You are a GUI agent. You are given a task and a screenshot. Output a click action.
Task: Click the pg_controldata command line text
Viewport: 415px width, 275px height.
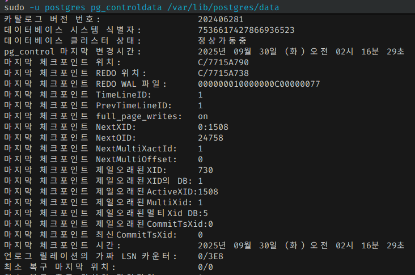(142, 7)
